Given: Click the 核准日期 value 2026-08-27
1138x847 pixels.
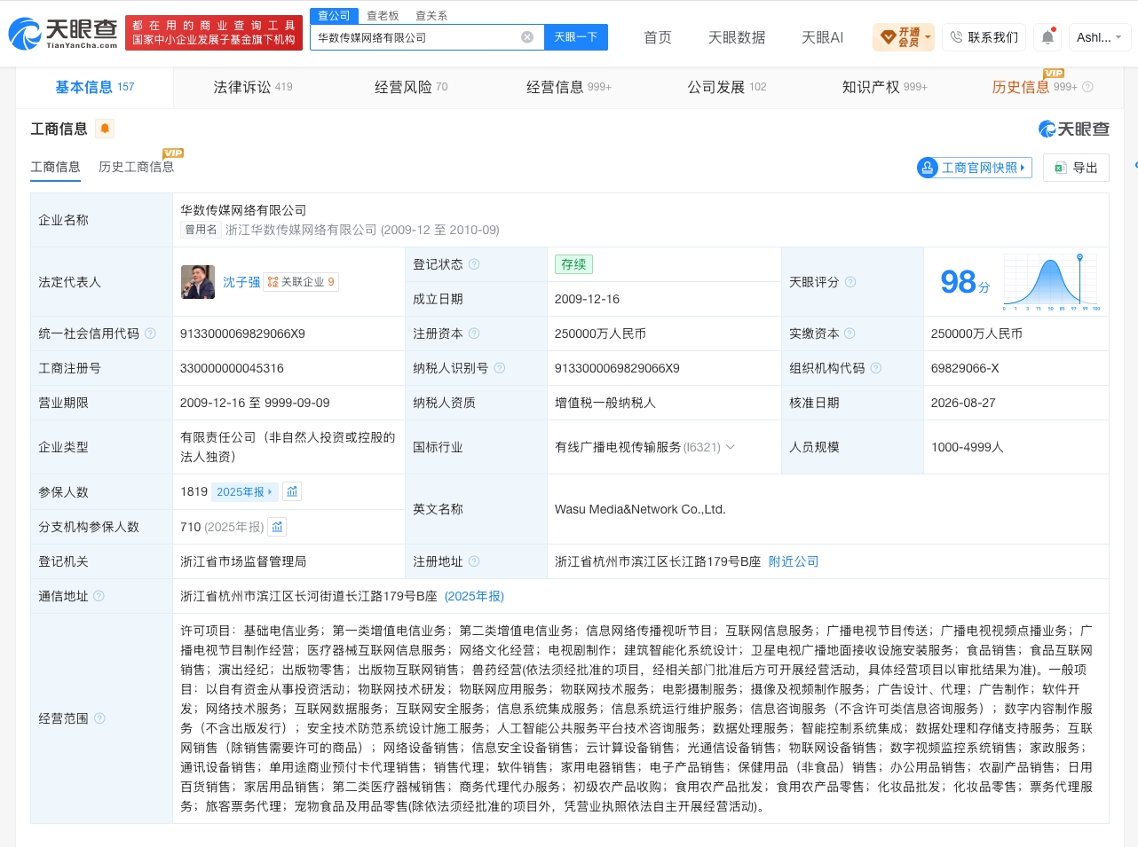Looking at the screenshot, I should pyautogui.click(x=963, y=403).
